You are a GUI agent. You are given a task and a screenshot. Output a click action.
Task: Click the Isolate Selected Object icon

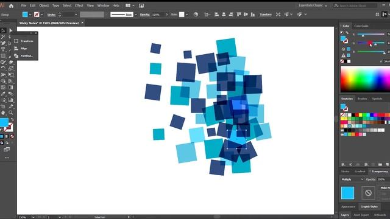pos(278,15)
